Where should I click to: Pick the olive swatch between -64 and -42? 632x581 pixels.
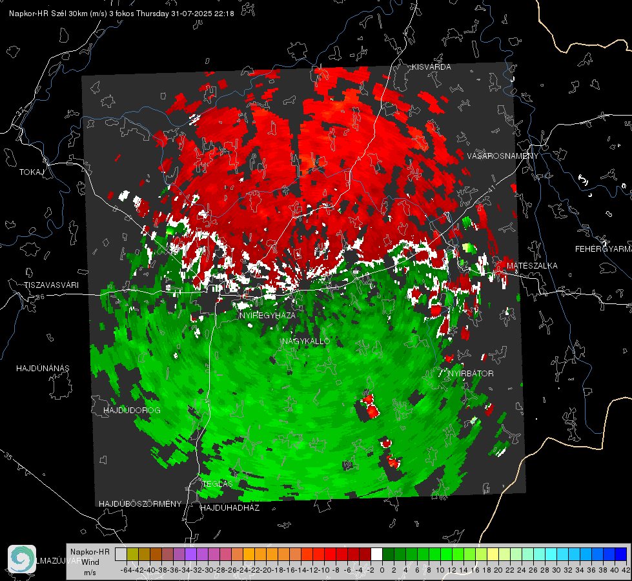[x=132, y=554]
